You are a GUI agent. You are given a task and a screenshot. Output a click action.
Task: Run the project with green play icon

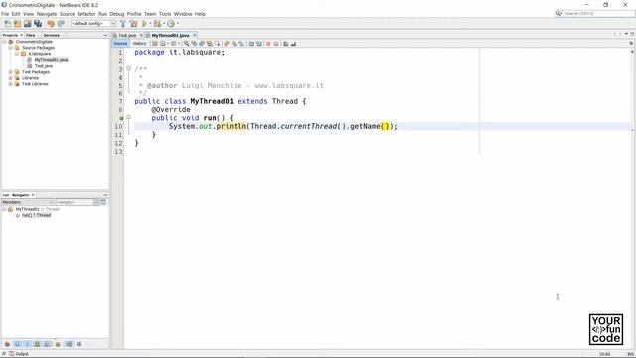[x=144, y=24]
